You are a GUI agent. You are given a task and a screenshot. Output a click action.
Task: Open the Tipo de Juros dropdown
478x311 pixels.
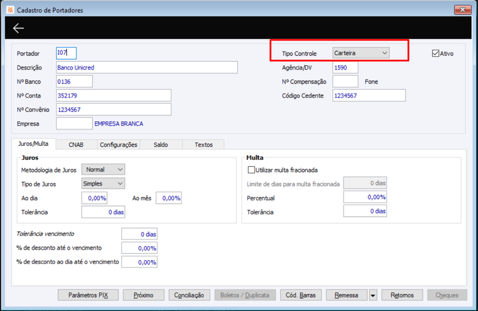pos(103,184)
